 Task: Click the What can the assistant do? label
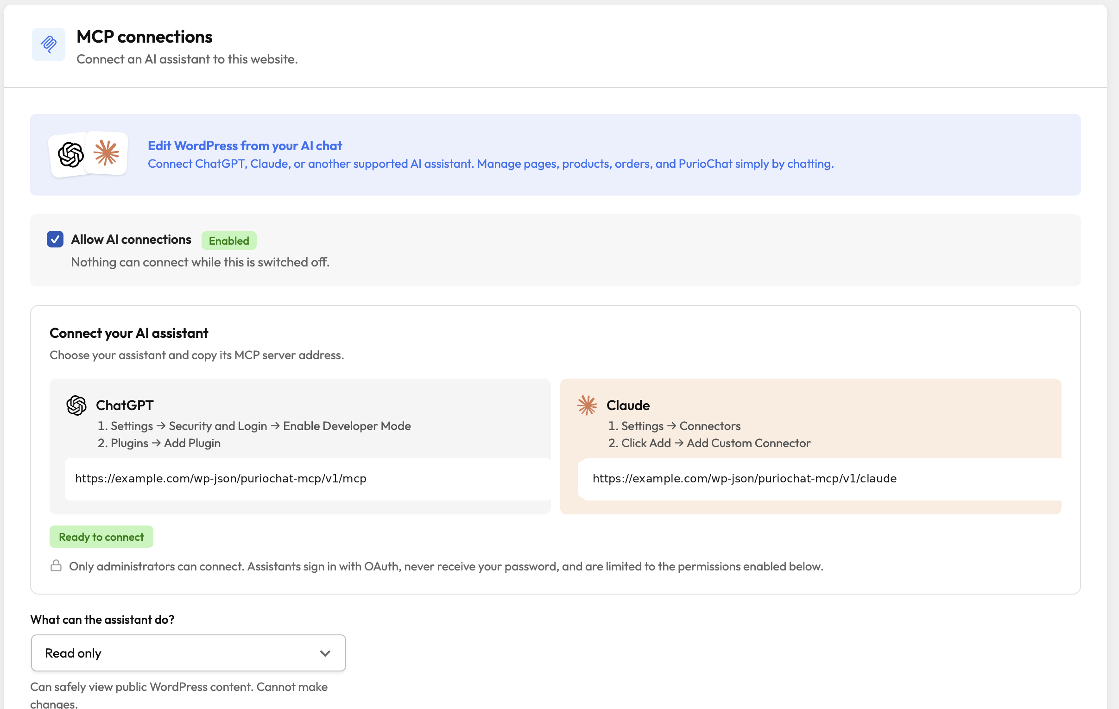(102, 619)
